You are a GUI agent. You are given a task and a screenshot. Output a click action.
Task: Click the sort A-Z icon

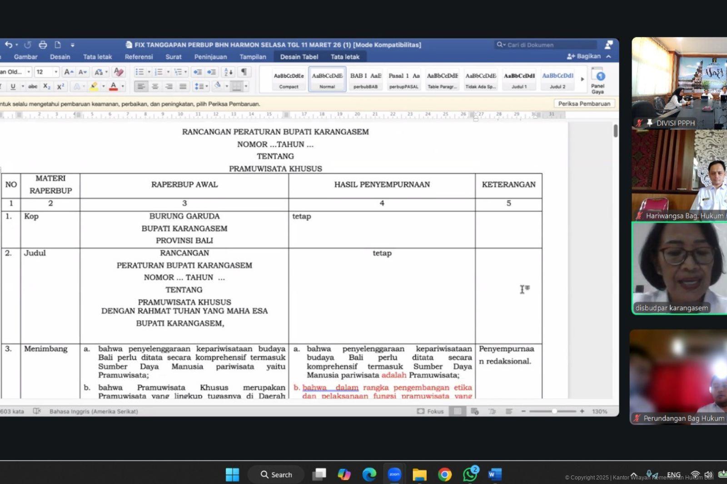tap(228, 72)
